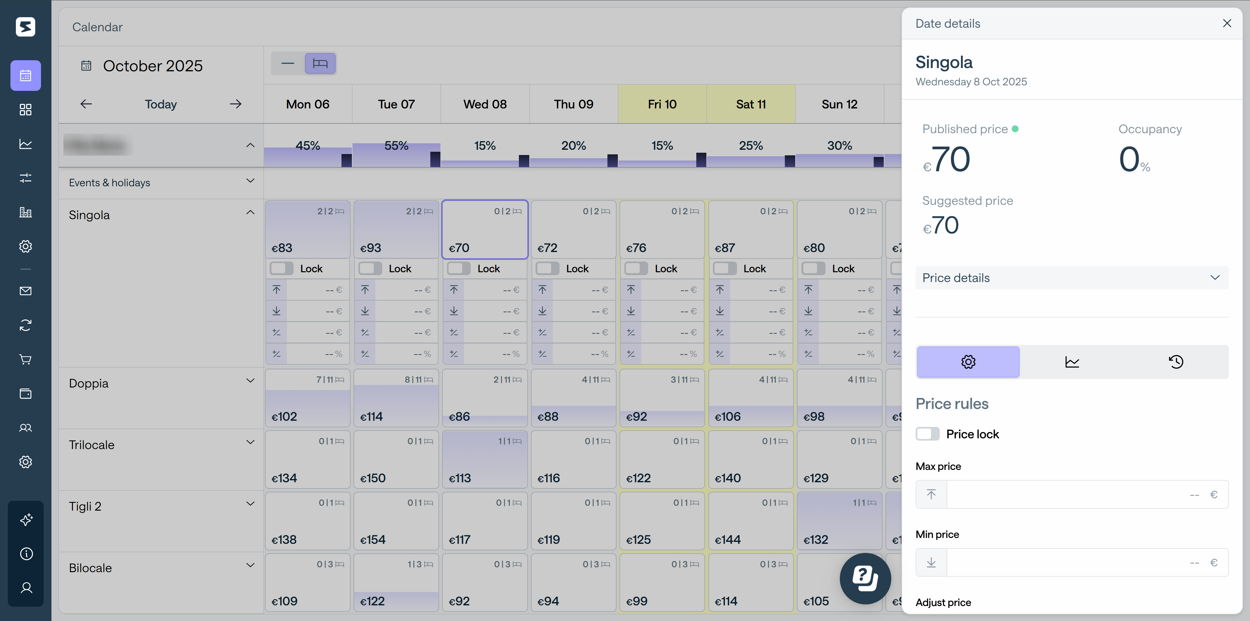Collapse the property occupancy header row

(250, 145)
